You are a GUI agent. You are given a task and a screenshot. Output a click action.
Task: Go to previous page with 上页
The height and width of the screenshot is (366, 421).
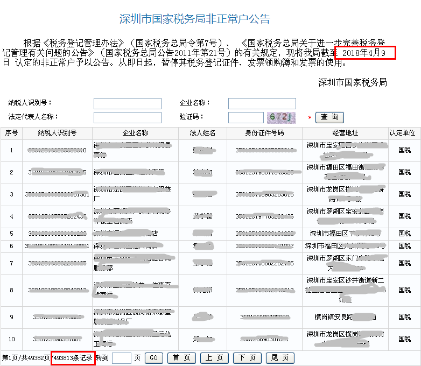pos(214,358)
